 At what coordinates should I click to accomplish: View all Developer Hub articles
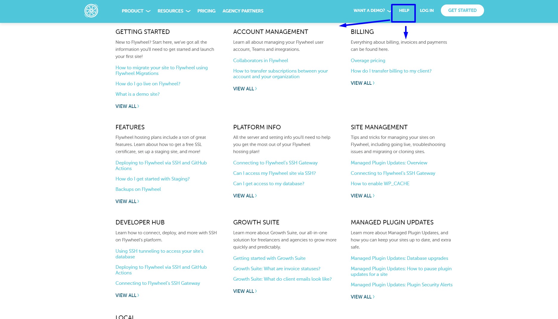pos(127,295)
